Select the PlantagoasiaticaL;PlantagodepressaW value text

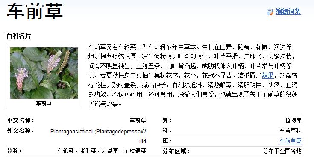(98, 131)
